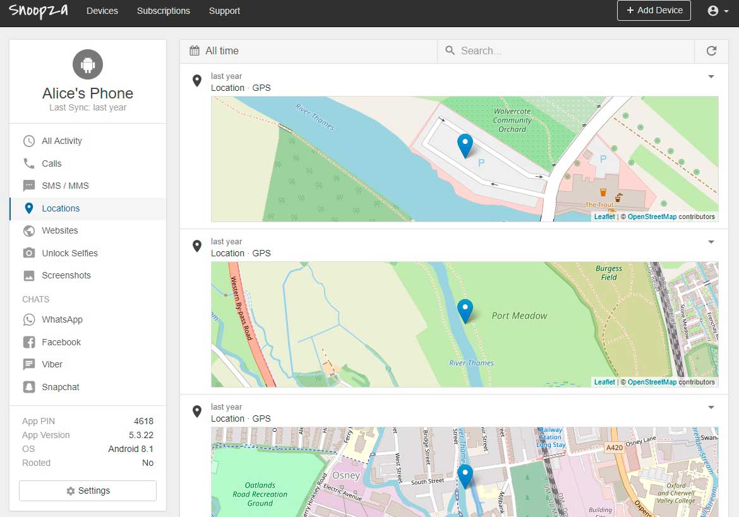Click the refresh icon in filter bar

(712, 51)
